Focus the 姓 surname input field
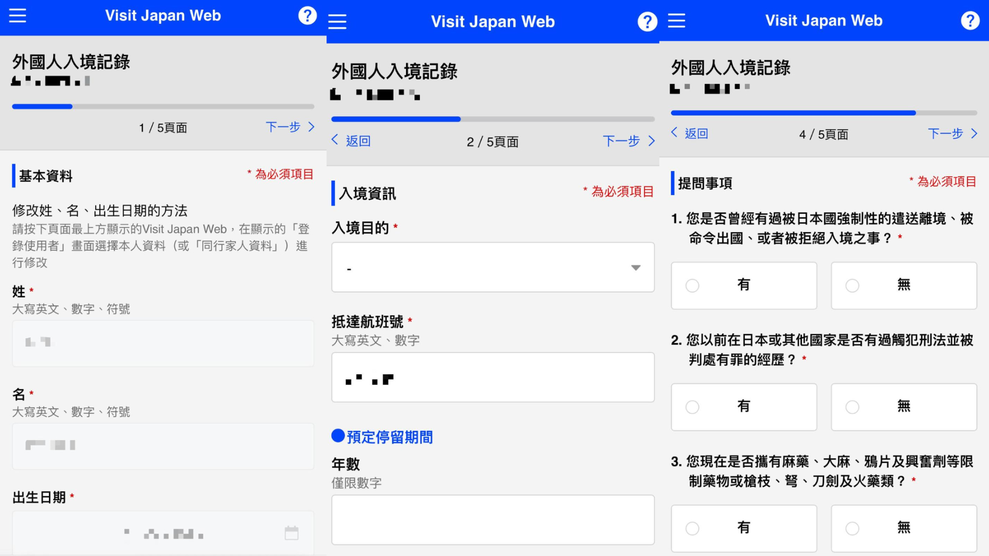The height and width of the screenshot is (556, 989). pyautogui.click(x=163, y=343)
